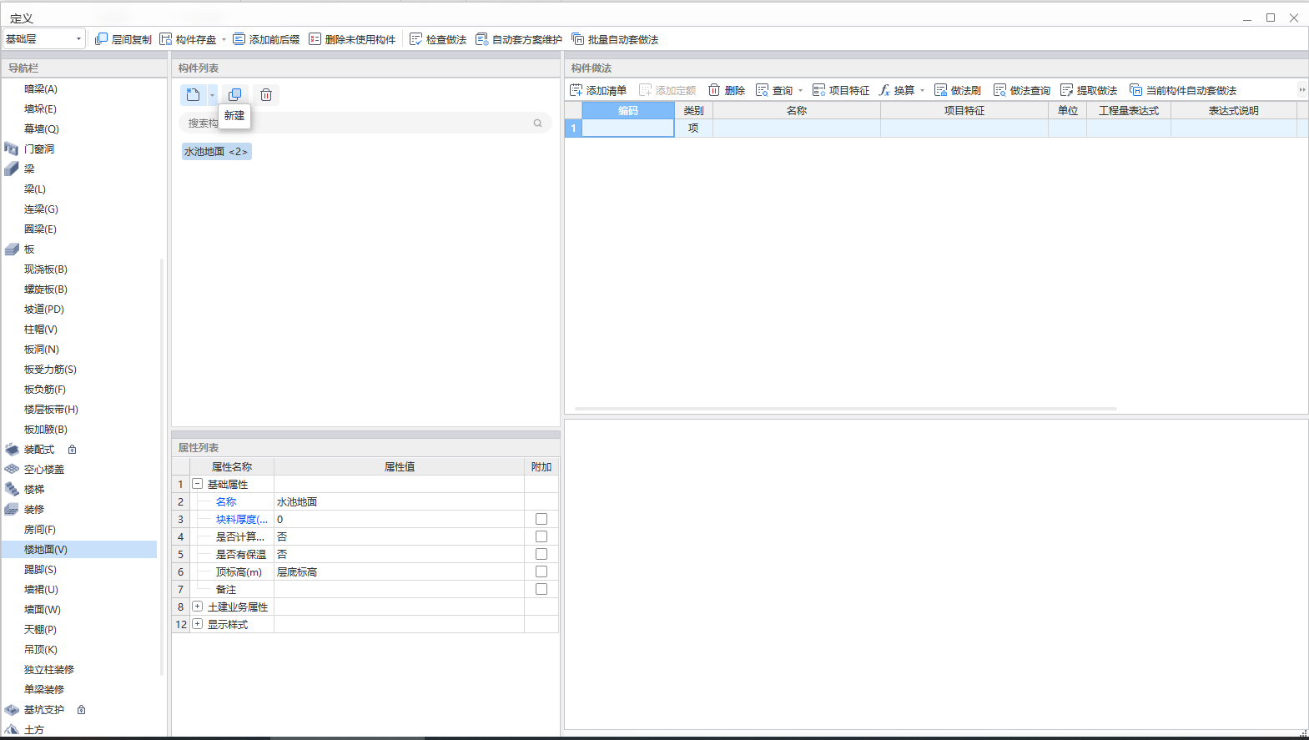This screenshot has width=1309, height=740.
Task: Click the component search input field
Action: [365, 123]
